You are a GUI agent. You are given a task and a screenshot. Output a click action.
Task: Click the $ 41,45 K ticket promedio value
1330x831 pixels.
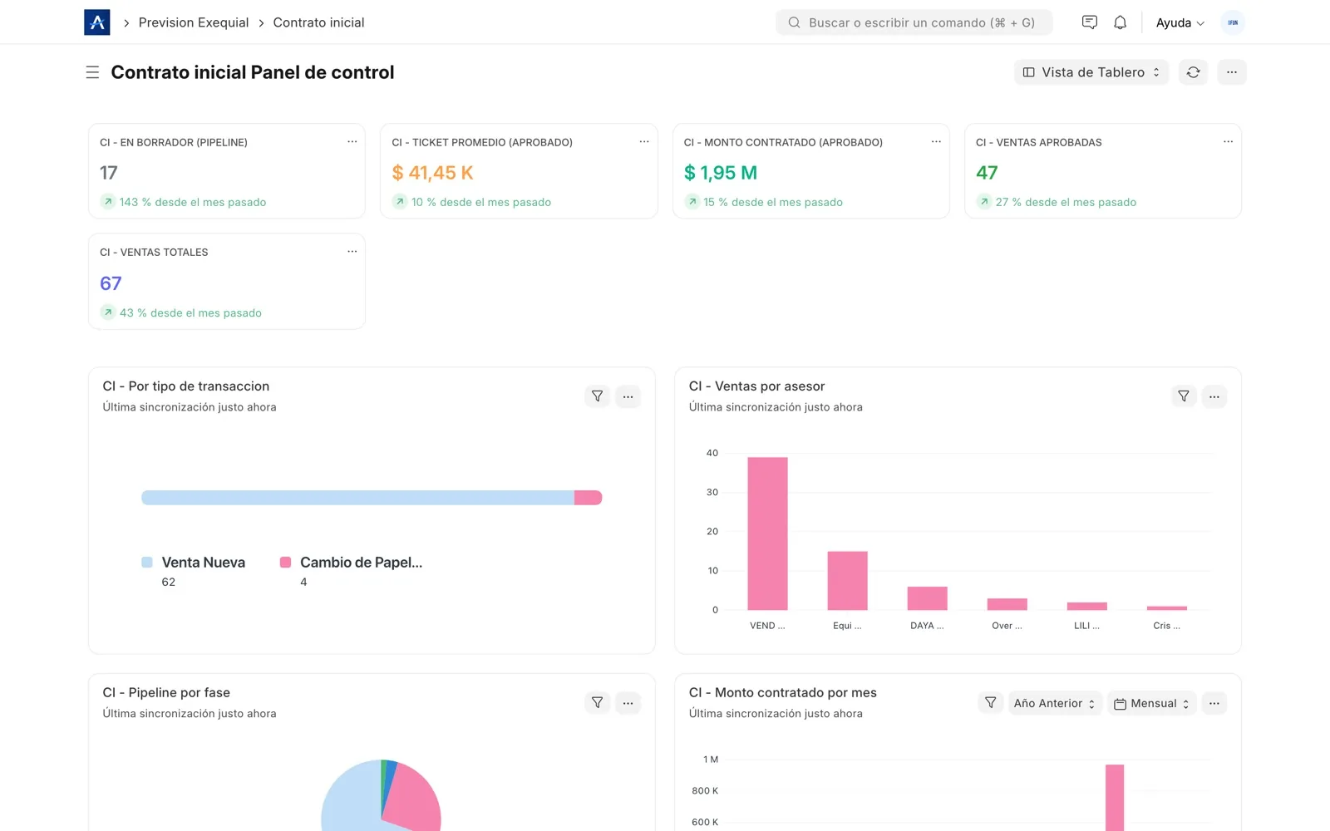[432, 173]
